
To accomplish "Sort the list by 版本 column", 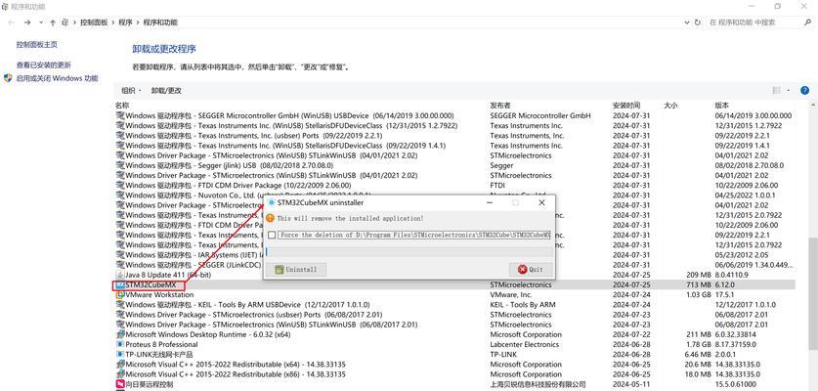I will (722, 106).
